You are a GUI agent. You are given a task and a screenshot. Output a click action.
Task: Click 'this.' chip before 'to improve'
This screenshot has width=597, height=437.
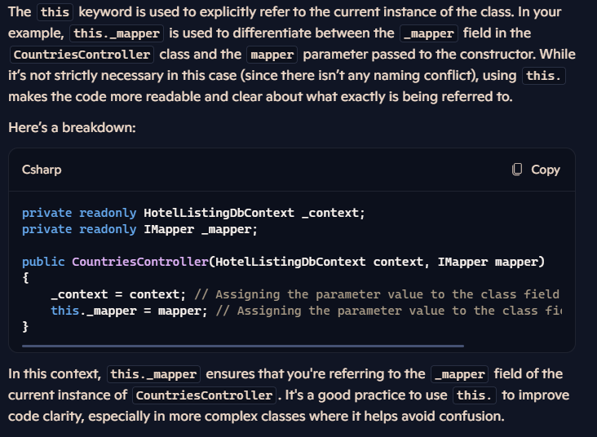[x=475, y=395]
